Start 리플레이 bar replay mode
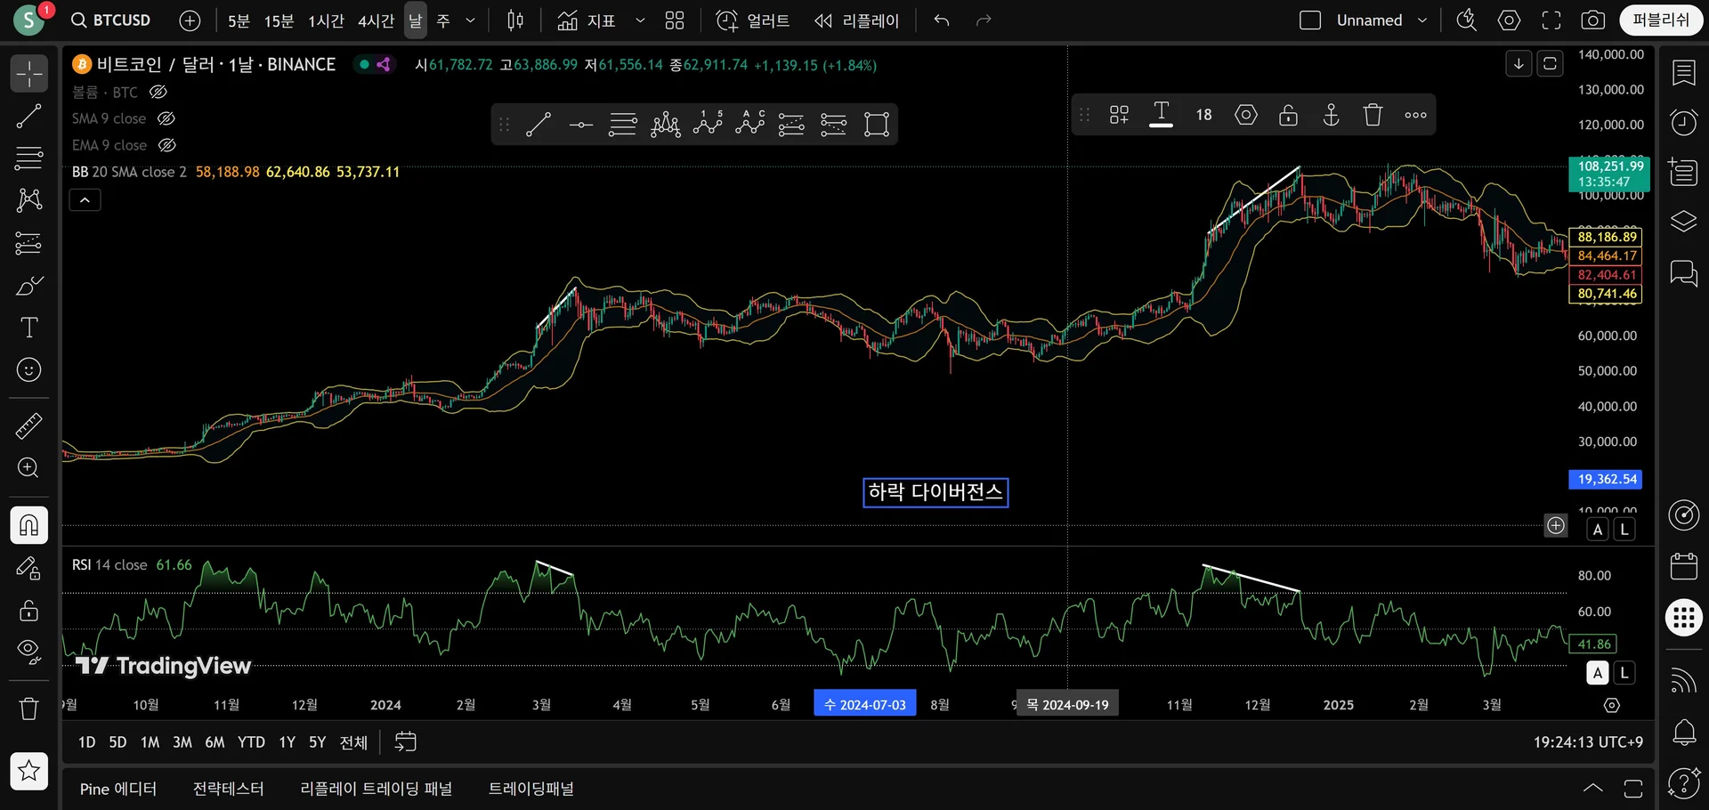This screenshot has height=810, width=1709. pyautogui.click(x=857, y=20)
